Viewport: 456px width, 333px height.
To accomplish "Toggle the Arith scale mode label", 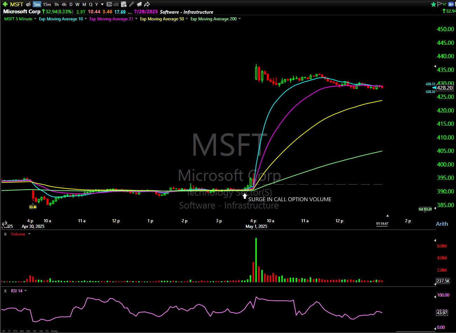I will (442, 224).
